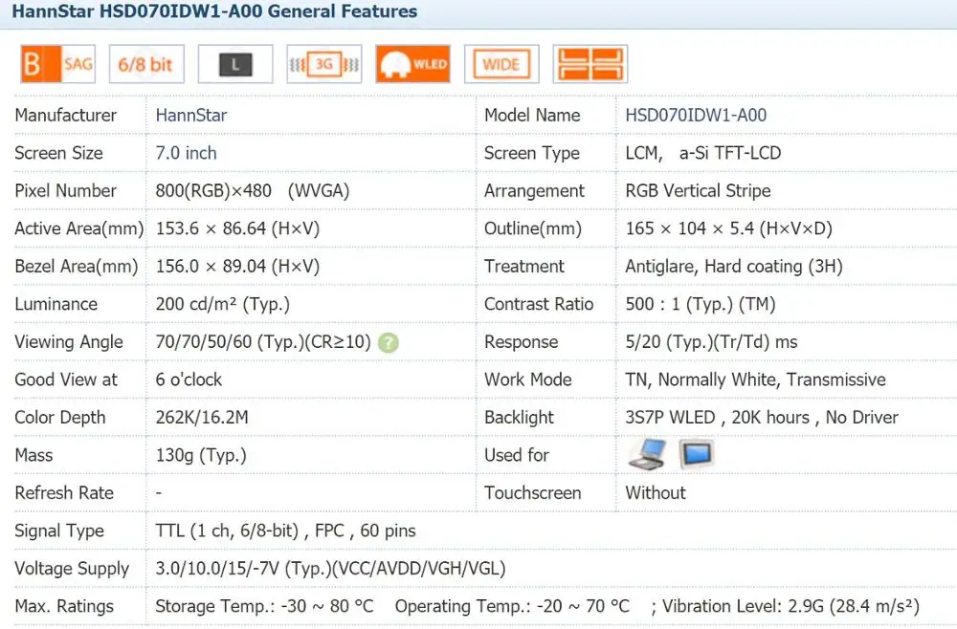This screenshot has width=957, height=629.
Task: Open the HSD070IDW1-A00 model name link
Action: 696,116
